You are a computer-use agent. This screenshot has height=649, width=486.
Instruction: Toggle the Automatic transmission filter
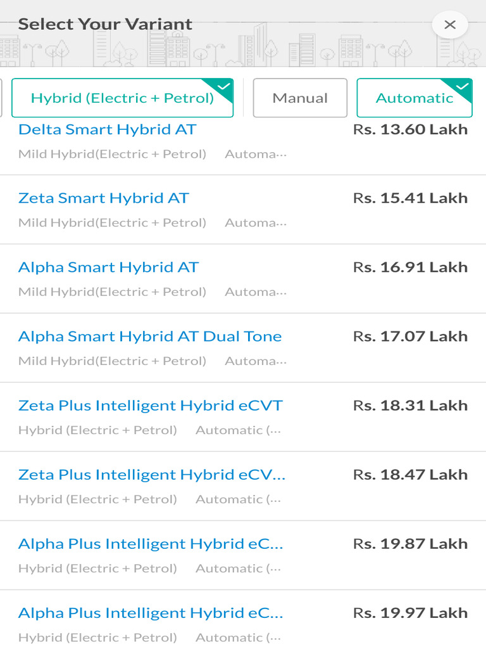click(414, 98)
